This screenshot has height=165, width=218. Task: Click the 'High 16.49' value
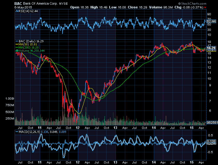[x=99, y=7]
